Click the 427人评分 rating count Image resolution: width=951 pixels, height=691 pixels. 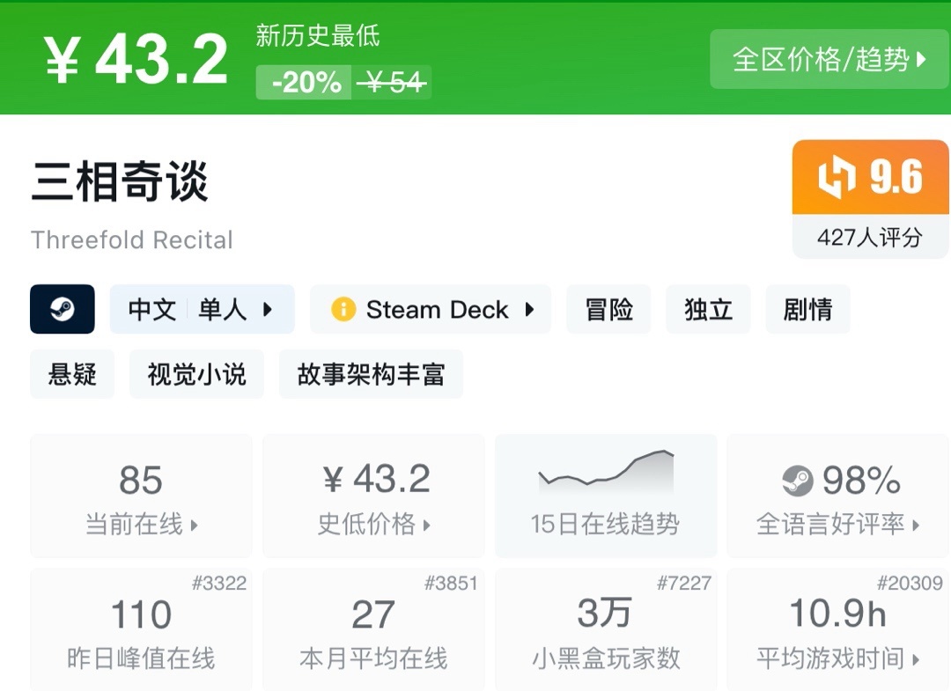tap(870, 237)
